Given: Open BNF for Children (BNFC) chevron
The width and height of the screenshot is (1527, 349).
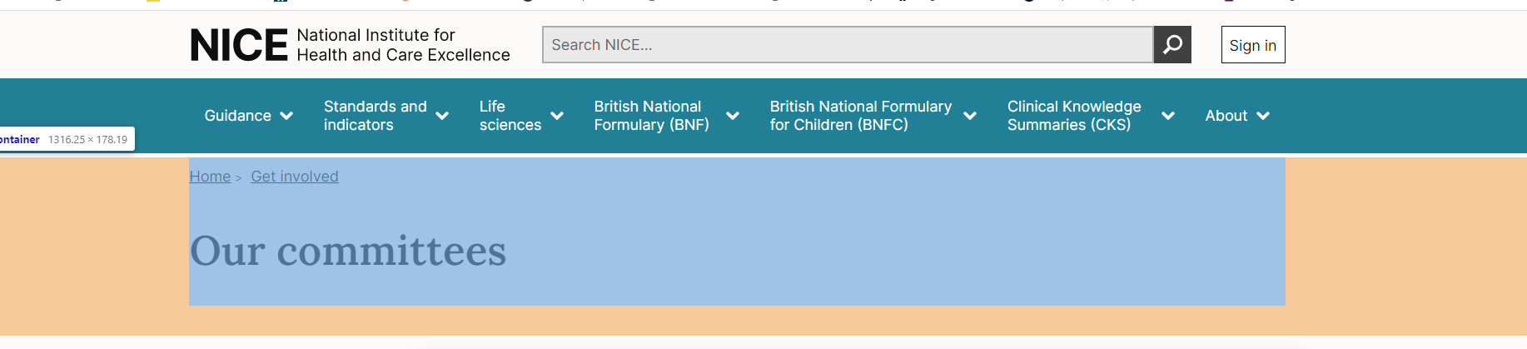Looking at the screenshot, I should coord(970,116).
